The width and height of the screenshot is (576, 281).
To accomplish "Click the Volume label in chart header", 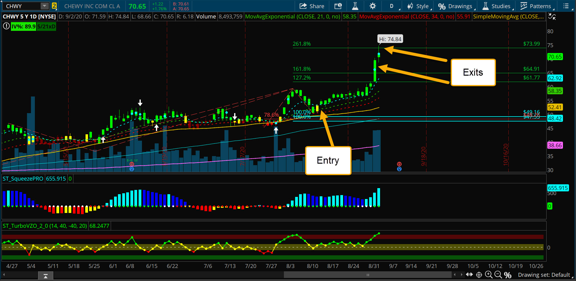I will pyautogui.click(x=206, y=16).
